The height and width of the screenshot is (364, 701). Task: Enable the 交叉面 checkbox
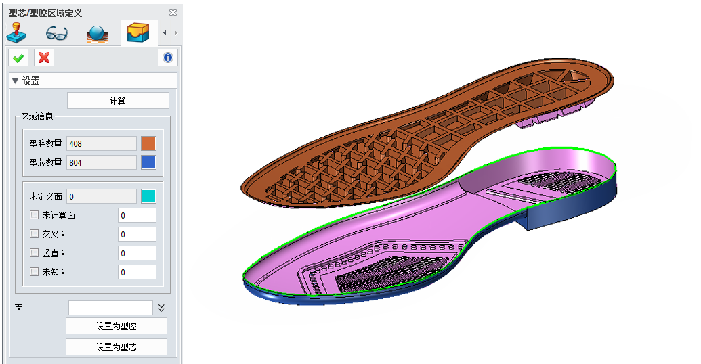pyautogui.click(x=35, y=234)
